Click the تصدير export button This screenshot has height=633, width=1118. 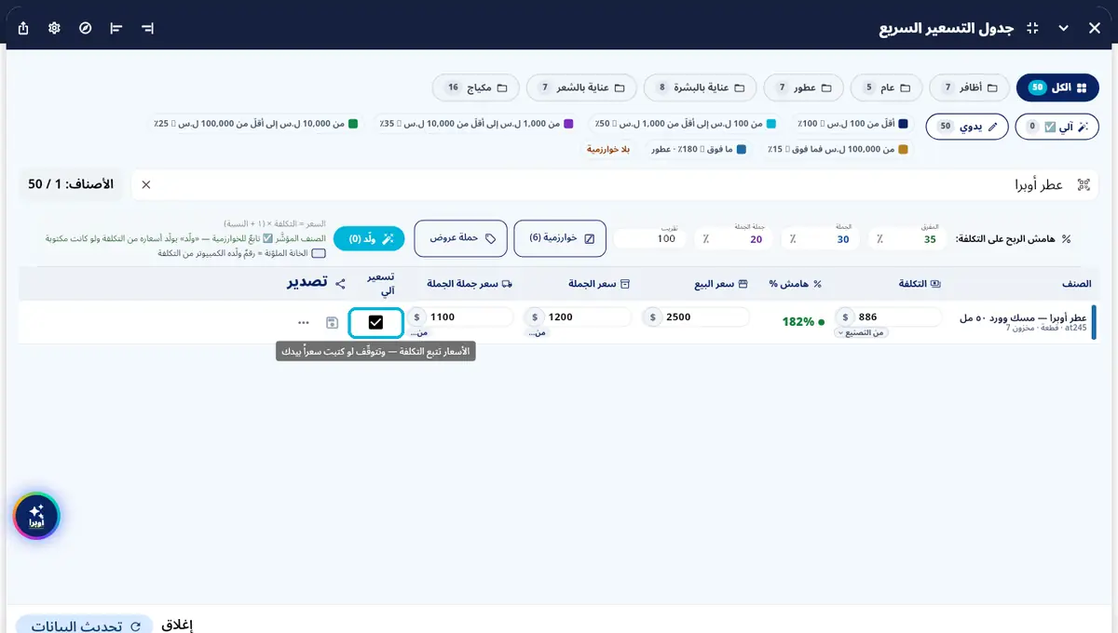coord(306,283)
